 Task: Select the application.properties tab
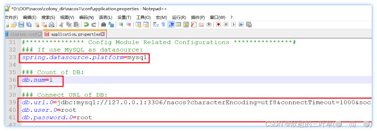point(75,34)
